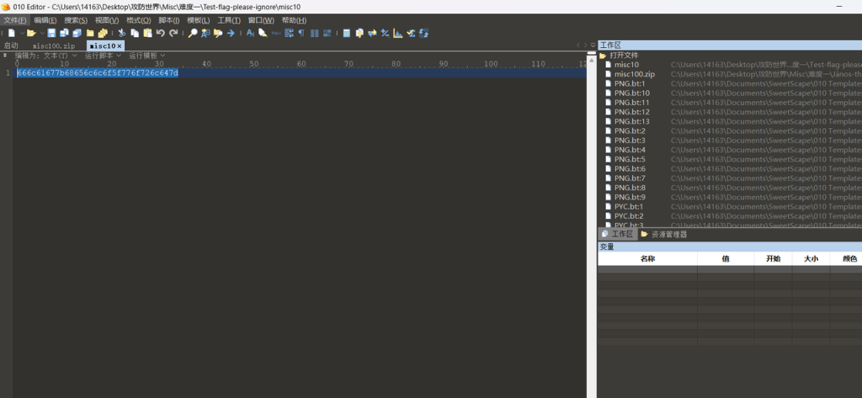The height and width of the screenshot is (398, 862).
Task: Click the Save file icon
Action: [52, 33]
